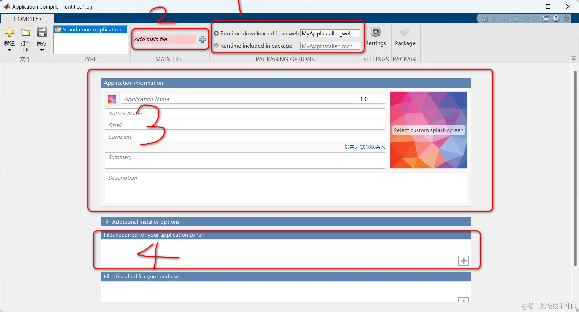Click the switch windows icon in quick access toolbar

(546, 18)
